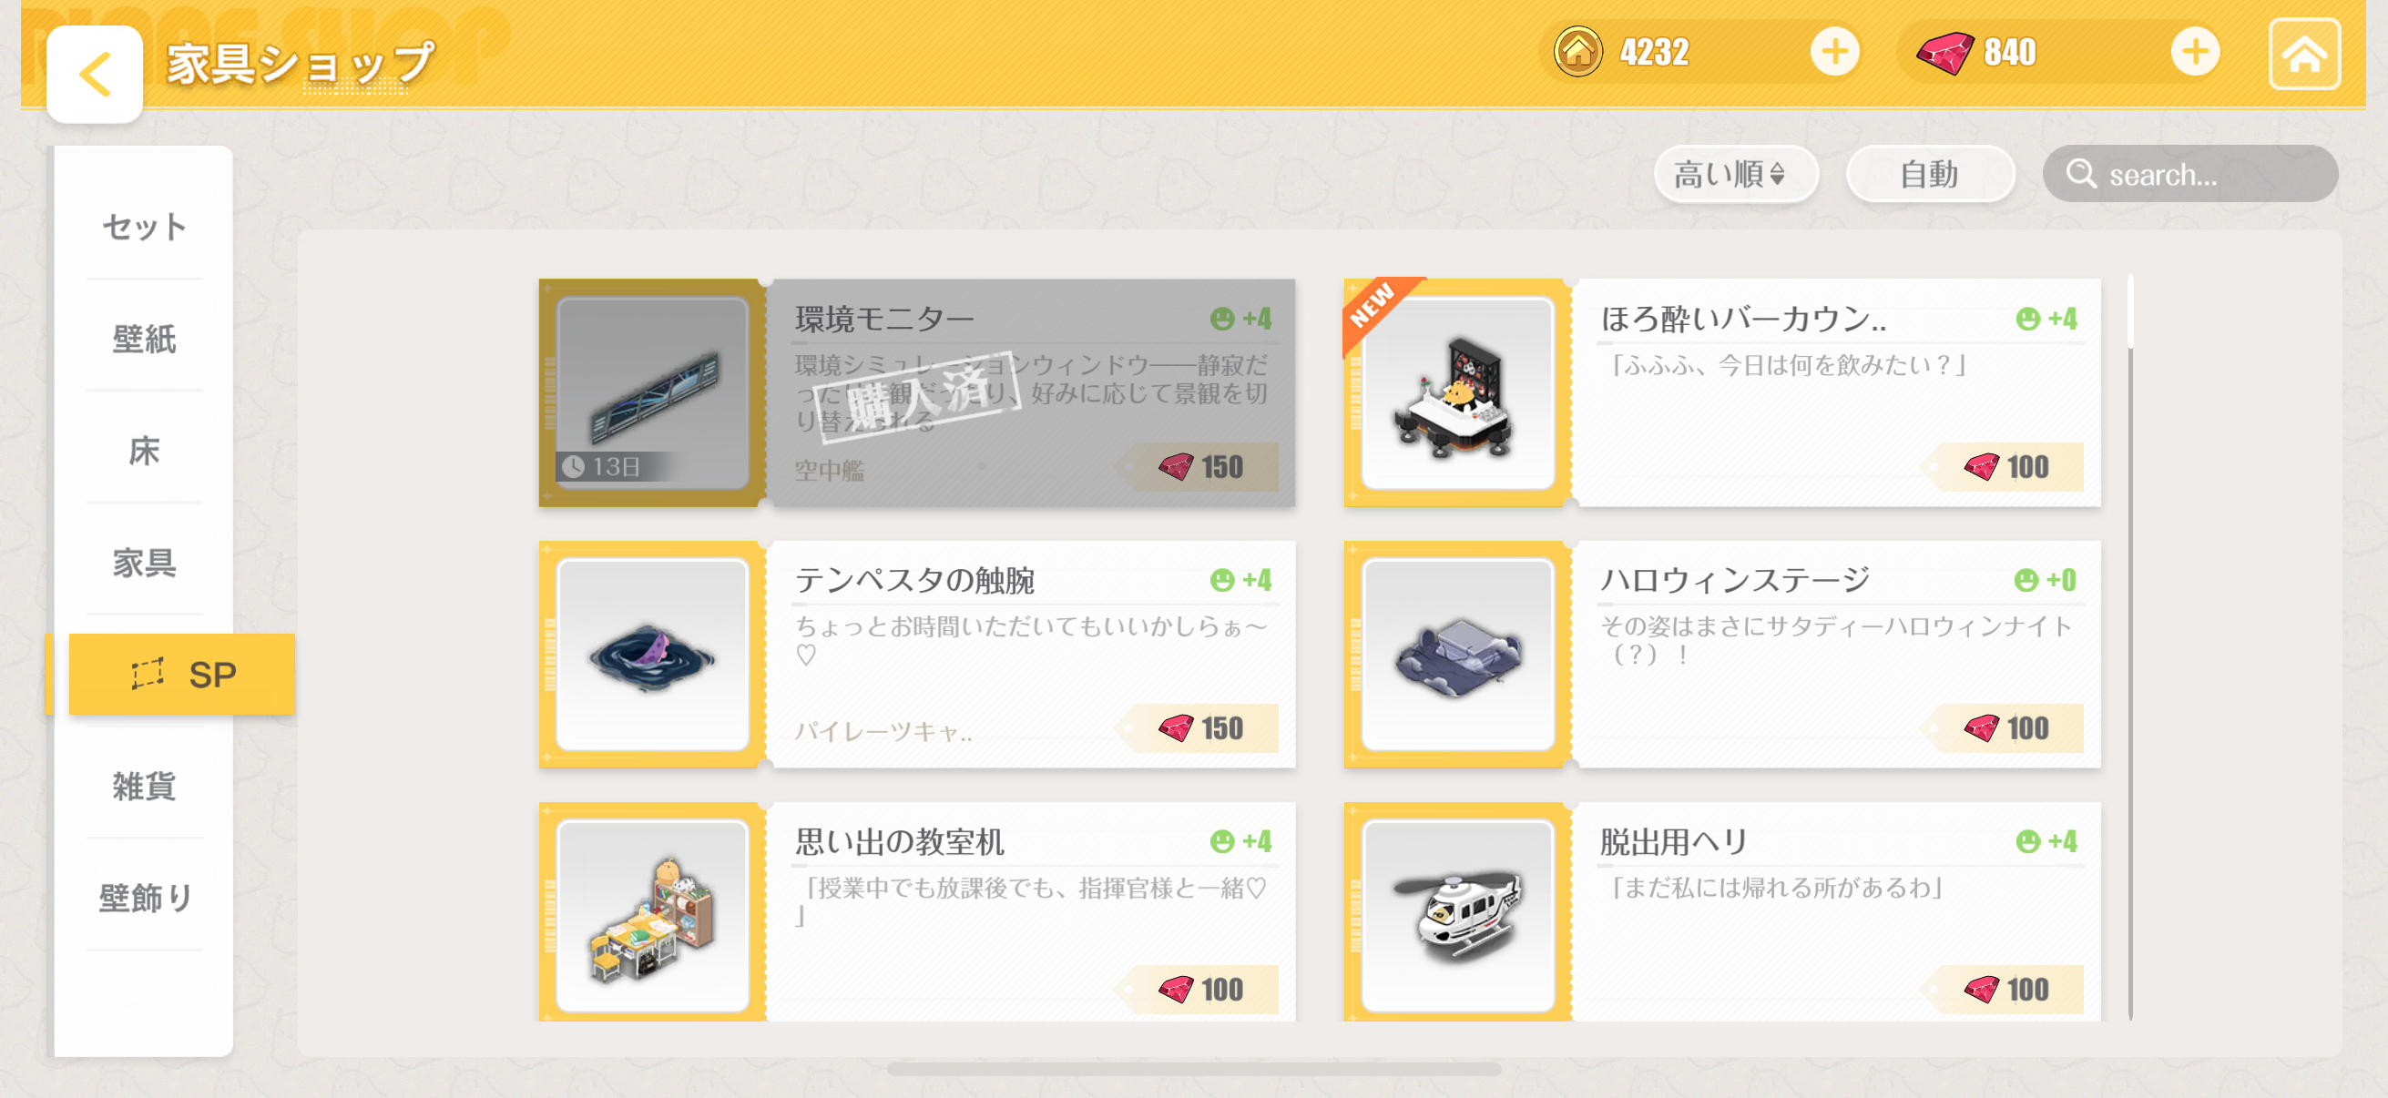Viewport: 2388px width, 1098px height.
Task: Tap the red gem currency icon
Action: click(x=1944, y=53)
